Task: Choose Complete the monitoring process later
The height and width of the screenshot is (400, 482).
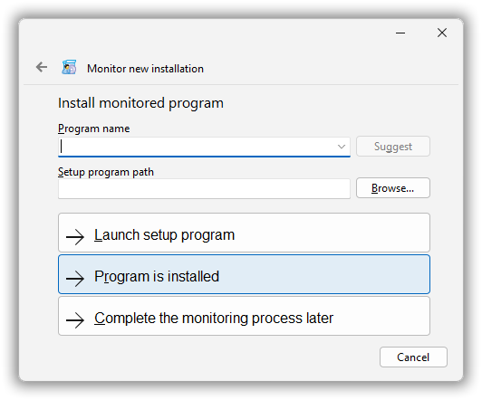Action: 244,316
